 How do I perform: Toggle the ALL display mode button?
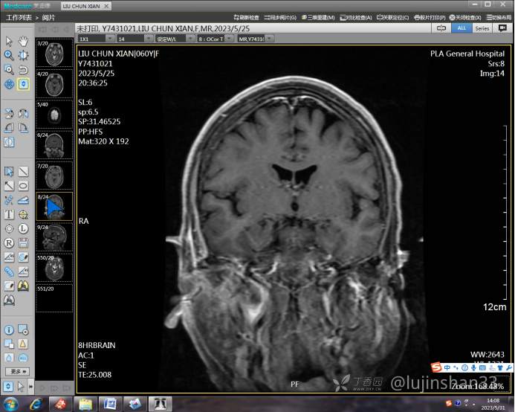pos(461,28)
